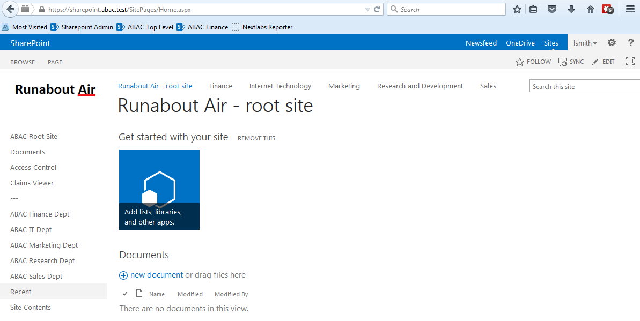Open the Most Visited bookmarks folder
The height and width of the screenshot is (321, 640).
point(25,27)
